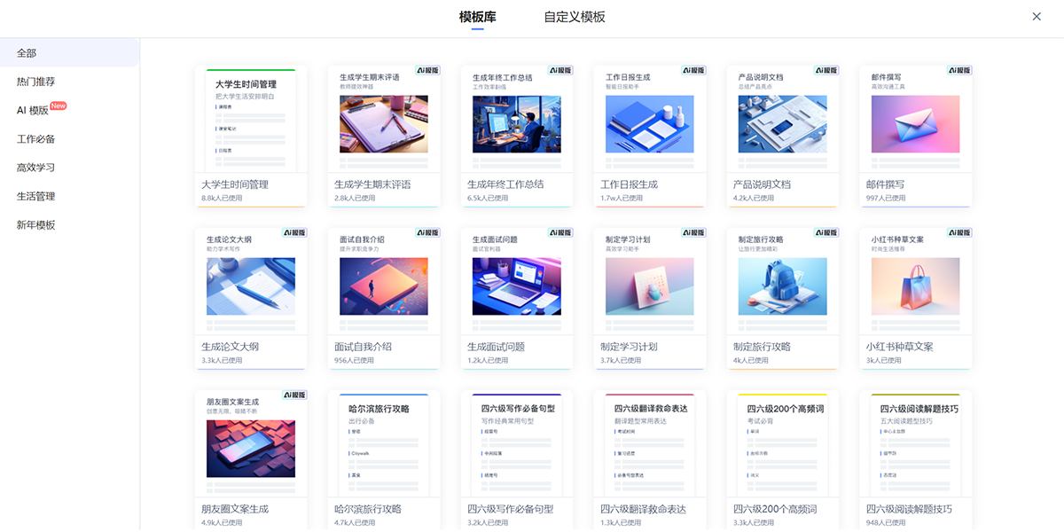Open the AI 模板 category
The image size is (1064, 532).
(x=33, y=111)
